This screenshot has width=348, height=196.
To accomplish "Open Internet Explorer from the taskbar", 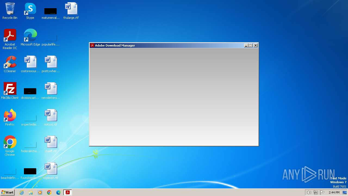I will (21, 192).
